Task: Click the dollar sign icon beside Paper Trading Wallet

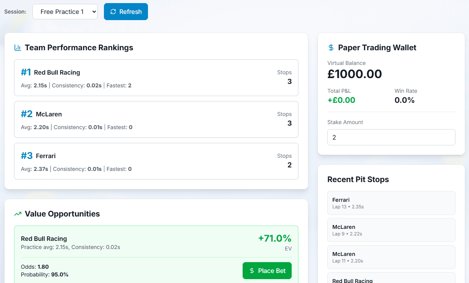Action: (331, 48)
